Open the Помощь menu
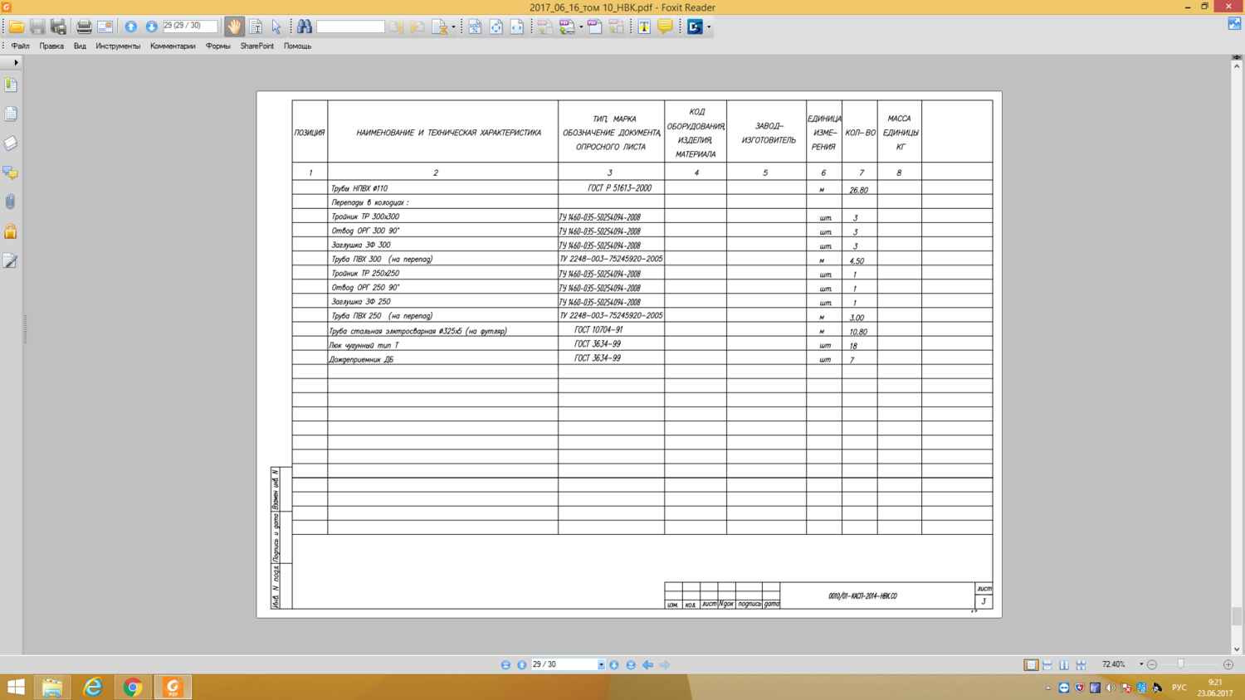The image size is (1245, 700). click(298, 46)
